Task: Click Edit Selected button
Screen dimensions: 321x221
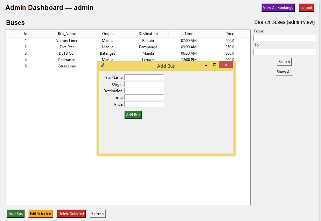Action: tap(40, 214)
